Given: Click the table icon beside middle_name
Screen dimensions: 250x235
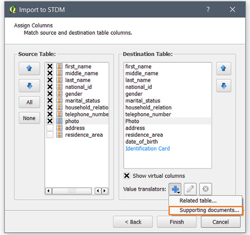Looking at the screenshot, I should [59, 73].
